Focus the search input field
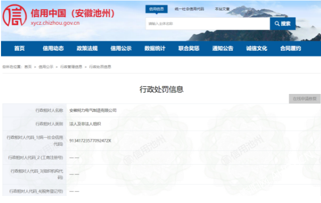This screenshot has width=321, height=203. point(207,24)
